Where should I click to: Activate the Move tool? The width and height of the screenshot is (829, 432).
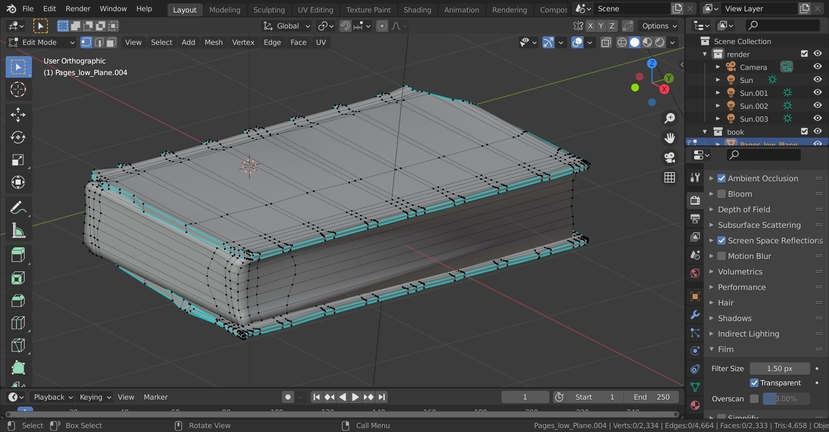18,114
